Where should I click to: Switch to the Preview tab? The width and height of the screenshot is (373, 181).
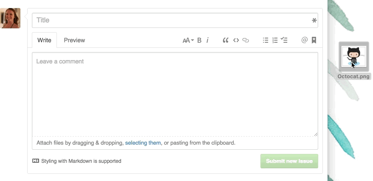pos(74,41)
